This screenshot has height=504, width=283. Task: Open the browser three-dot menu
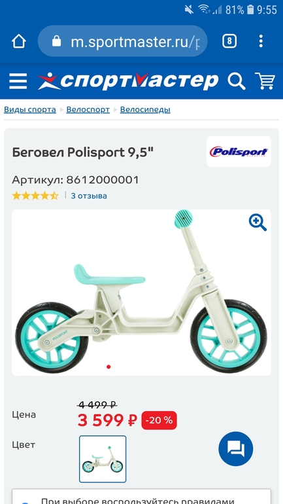point(261,41)
